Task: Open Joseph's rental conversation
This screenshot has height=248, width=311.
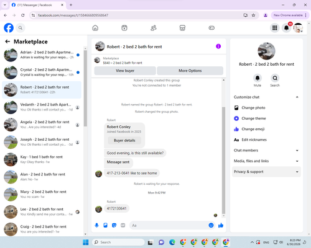Action: [x=42, y=142]
